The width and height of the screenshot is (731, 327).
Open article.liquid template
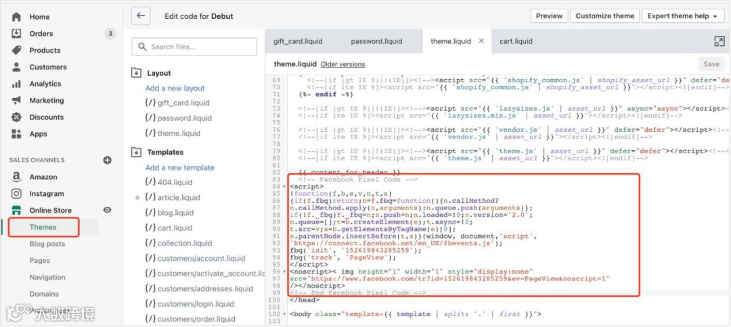(179, 197)
